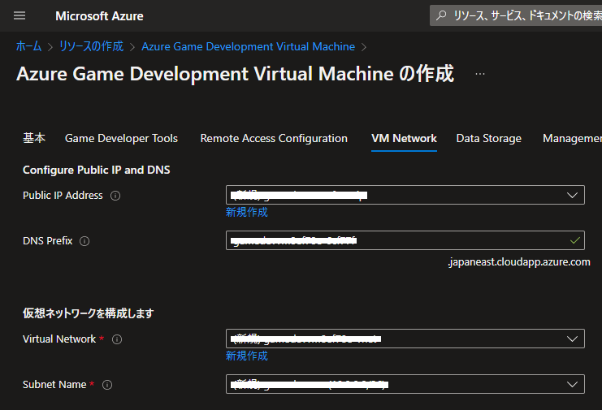Select the VM Network tab

(404, 138)
